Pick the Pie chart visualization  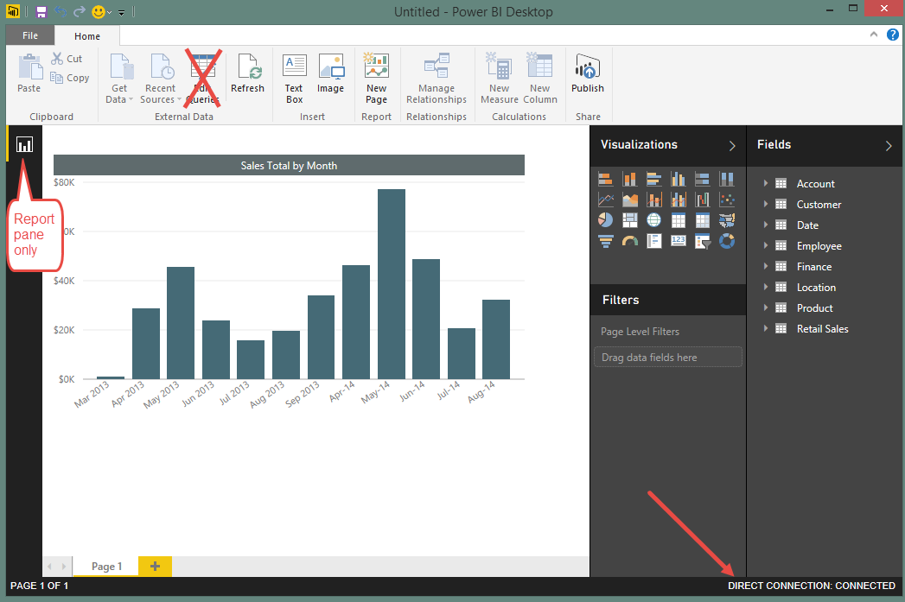point(605,220)
